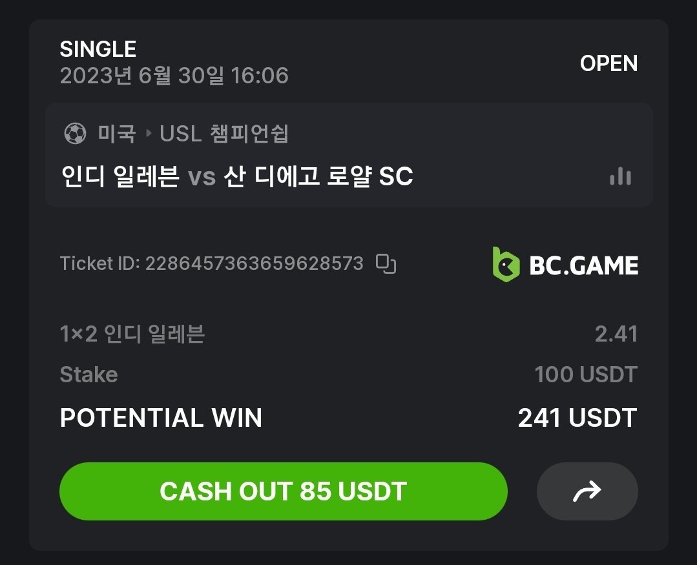Click the BC.GAME logo
This screenshot has height=565, width=697.
(x=565, y=265)
